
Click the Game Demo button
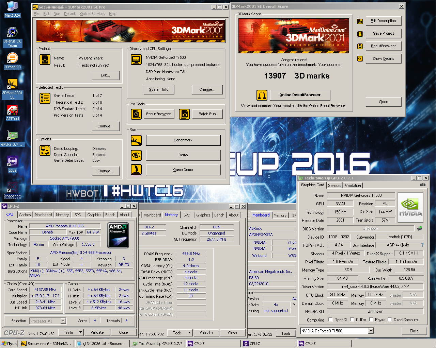click(183, 170)
